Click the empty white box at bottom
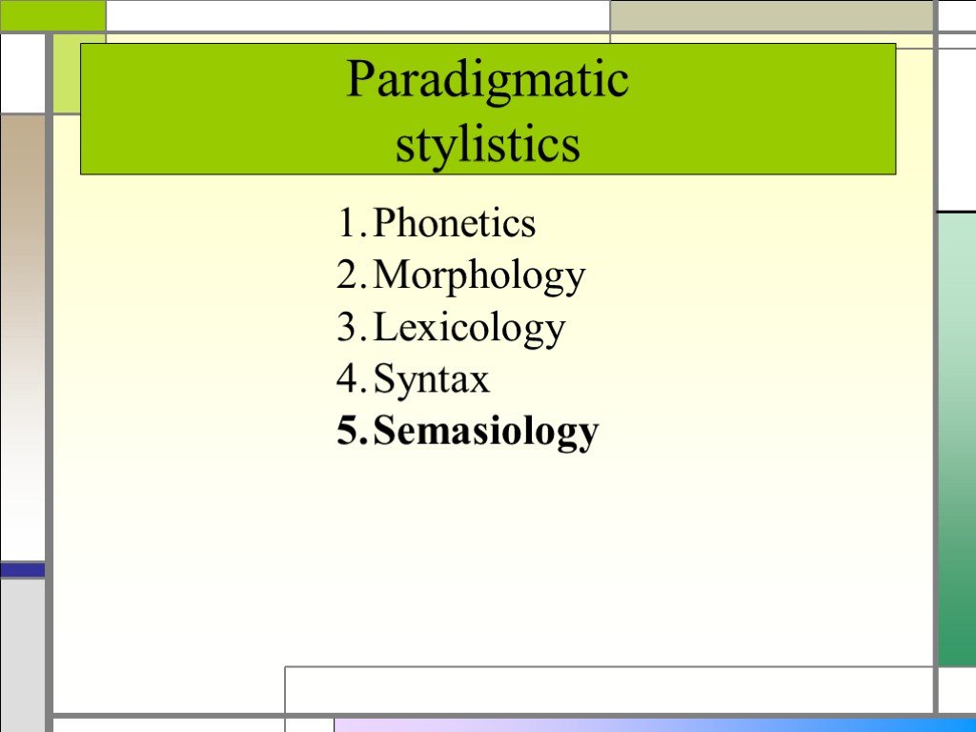Viewport: 976px width, 732px height. 608,689
